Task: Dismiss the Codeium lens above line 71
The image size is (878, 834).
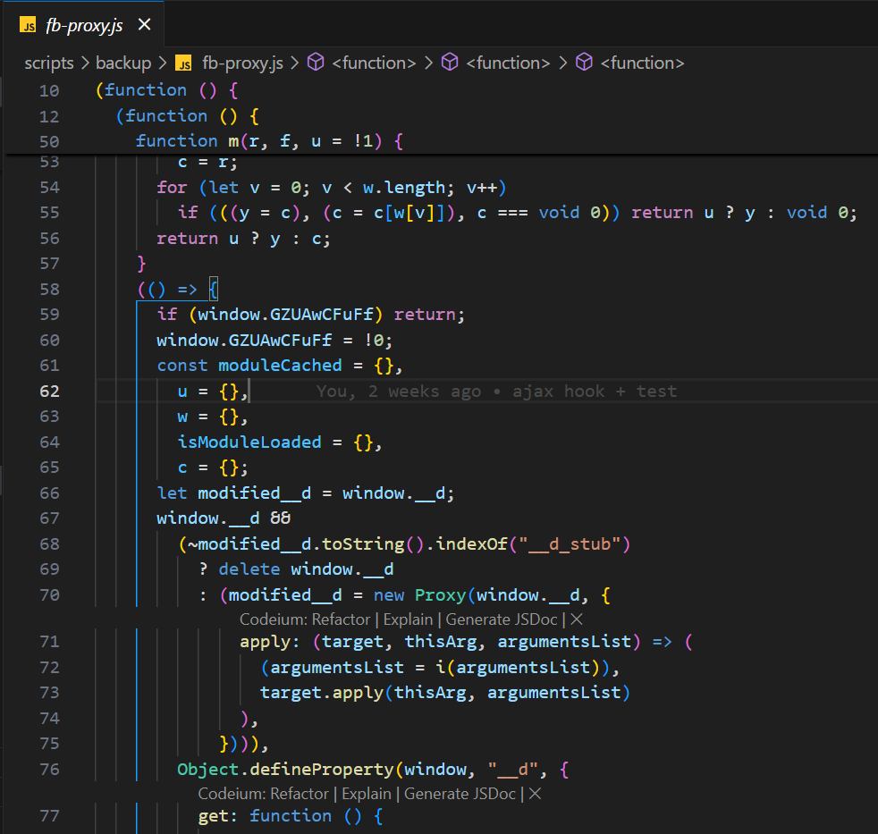Action: point(576,619)
